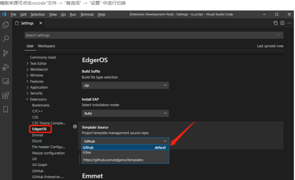Open the Remote Explorer view

pyautogui.click(x=6, y=81)
